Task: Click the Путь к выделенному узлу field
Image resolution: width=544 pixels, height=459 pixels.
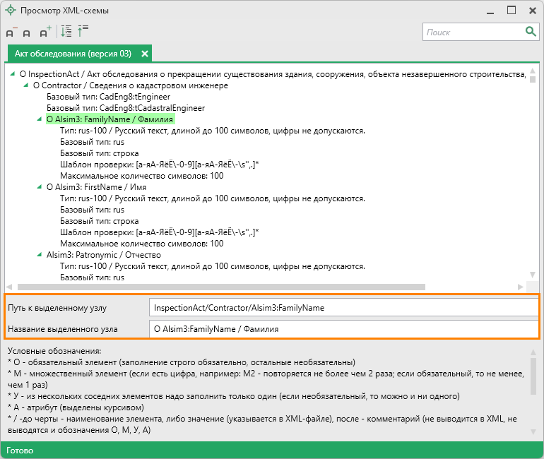Action: coord(343,308)
